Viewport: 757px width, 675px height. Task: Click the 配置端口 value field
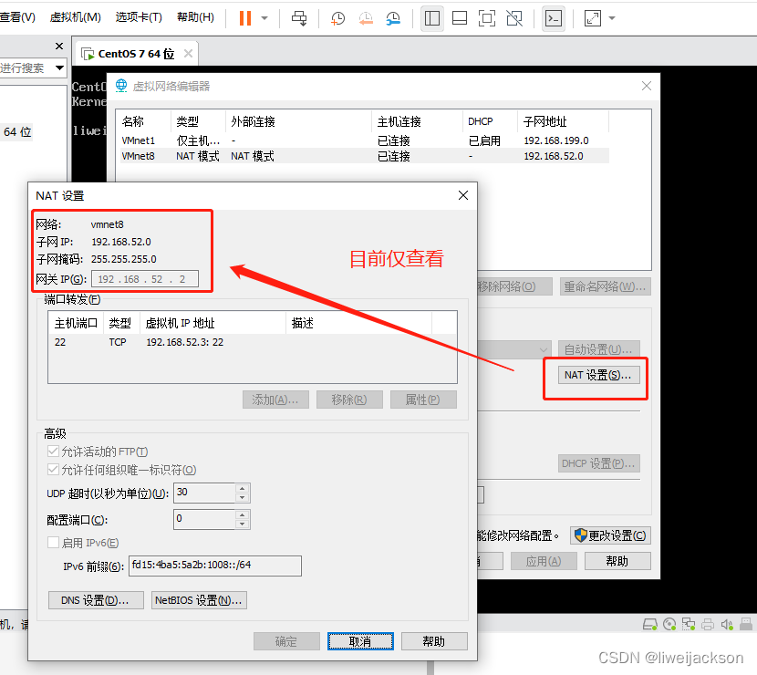pyautogui.click(x=204, y=519)
